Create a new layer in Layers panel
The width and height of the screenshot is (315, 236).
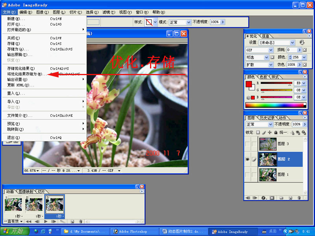coord(290,198)
